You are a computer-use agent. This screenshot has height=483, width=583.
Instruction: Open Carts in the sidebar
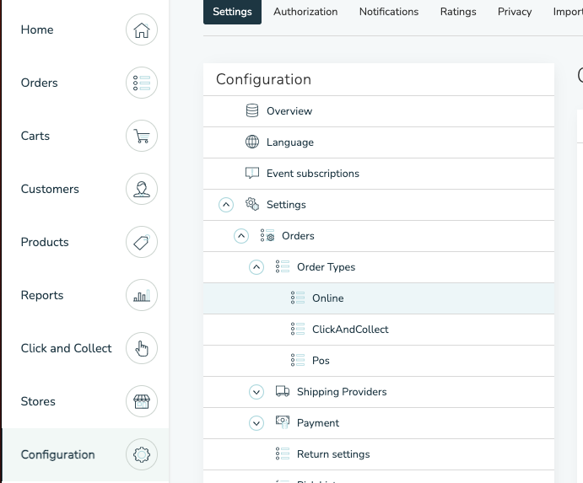[35, 136]
